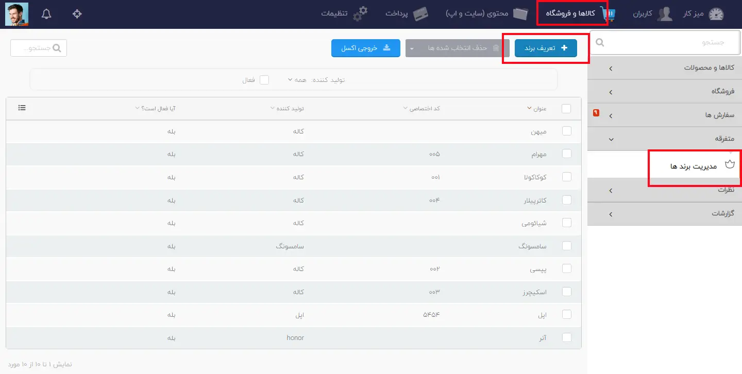The height and width of the screenshot is (374, 742).
Task: Open the column list menu icon
Action: click(22, 108)
